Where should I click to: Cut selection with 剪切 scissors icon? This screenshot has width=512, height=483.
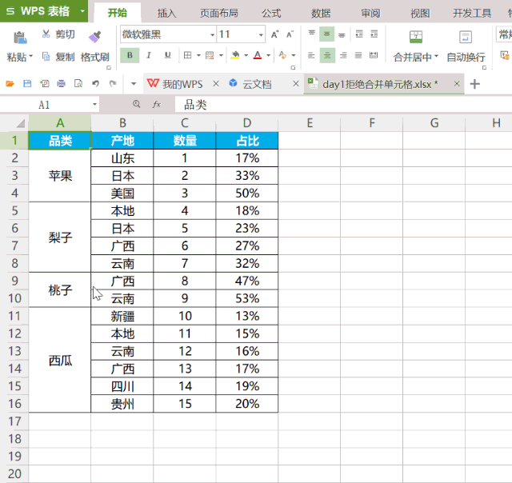(x=46, y=34)
